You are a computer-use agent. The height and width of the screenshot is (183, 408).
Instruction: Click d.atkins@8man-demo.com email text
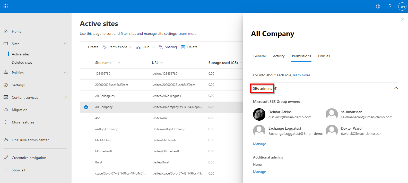click(290, 117)
